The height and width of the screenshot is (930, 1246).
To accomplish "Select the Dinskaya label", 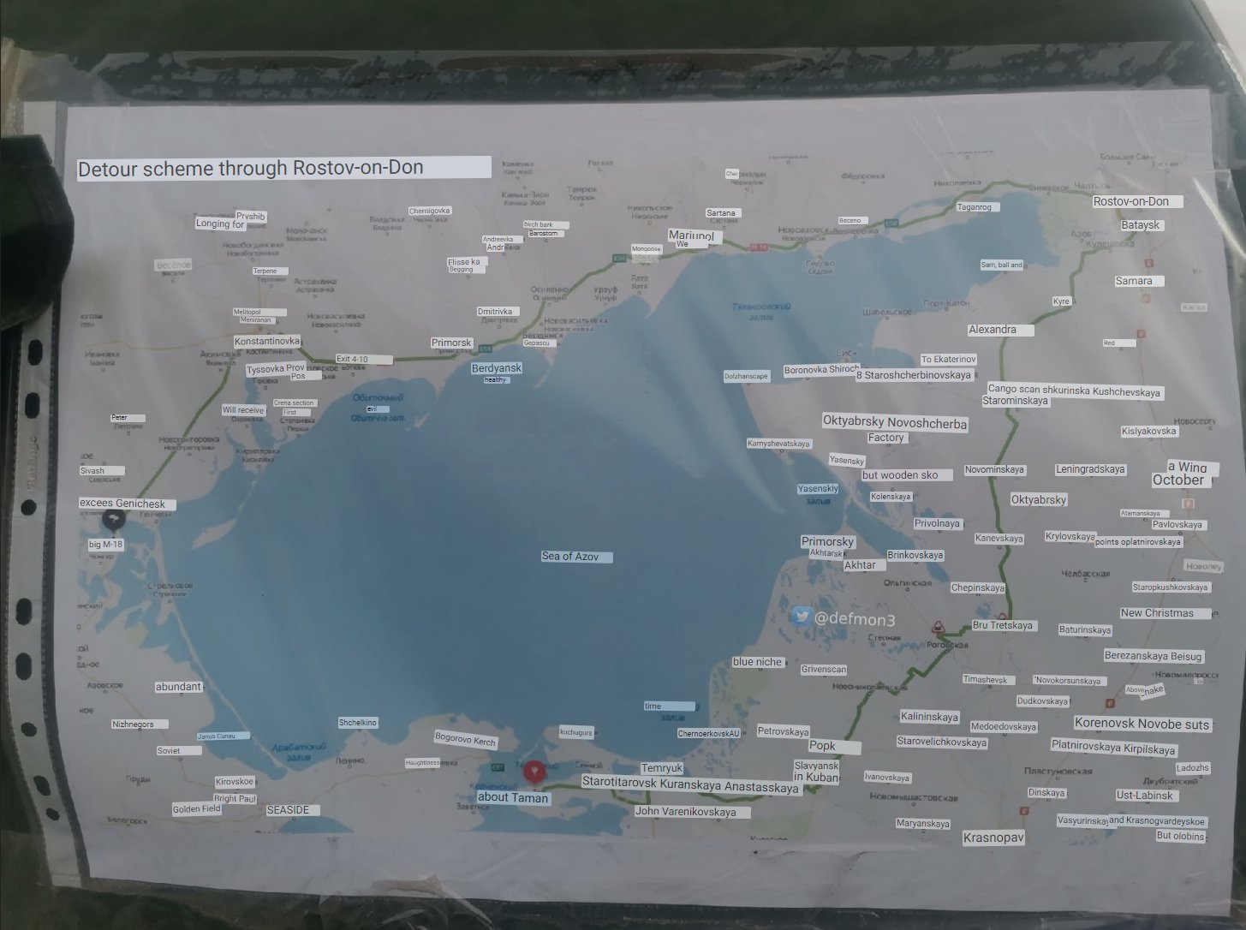I will click(1046, 793).
